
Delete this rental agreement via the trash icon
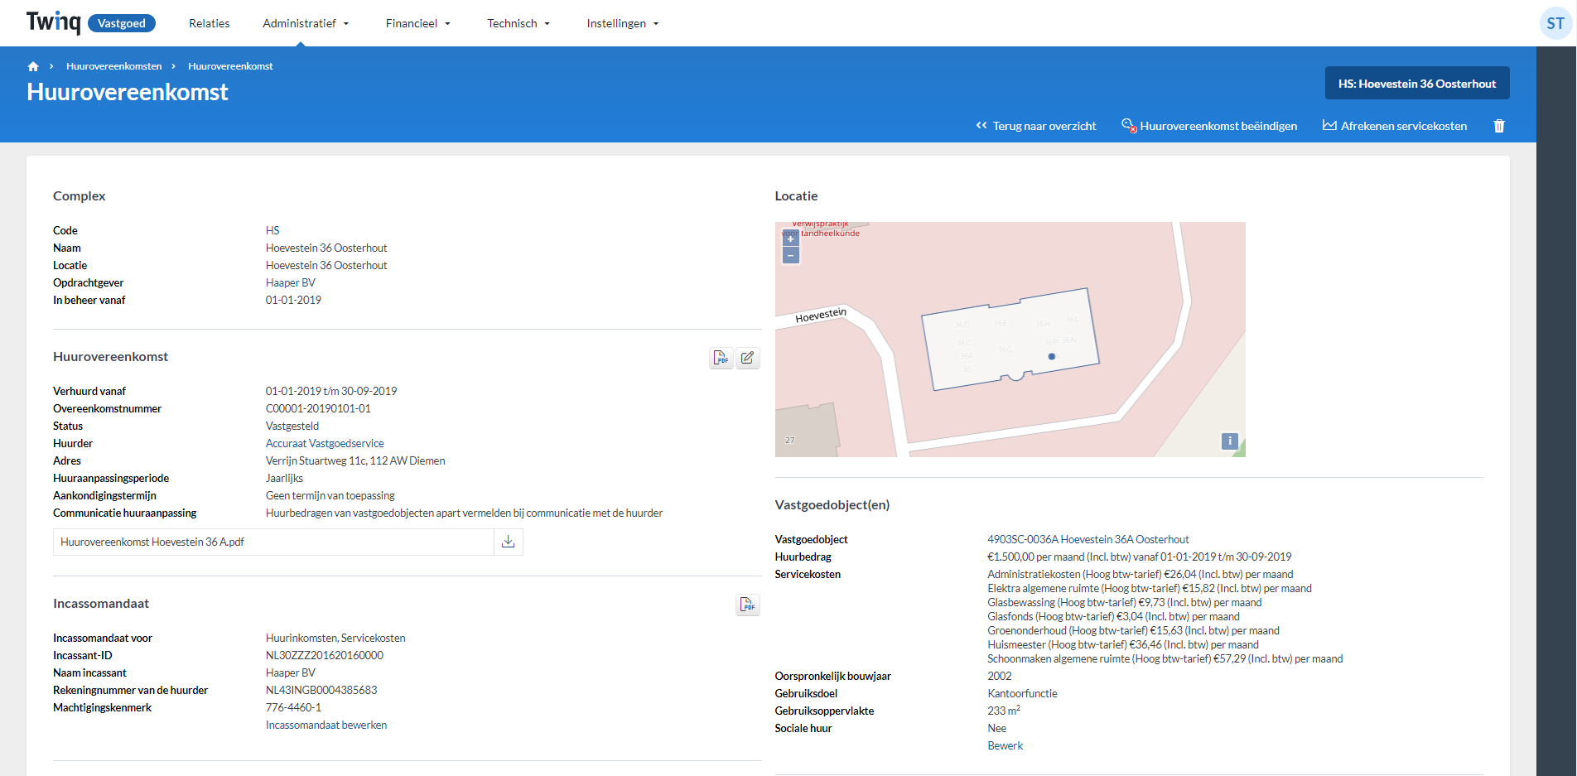[1499, 126]
